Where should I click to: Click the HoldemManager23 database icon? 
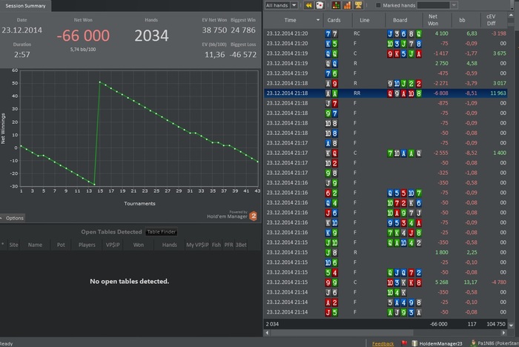point(416,343)
